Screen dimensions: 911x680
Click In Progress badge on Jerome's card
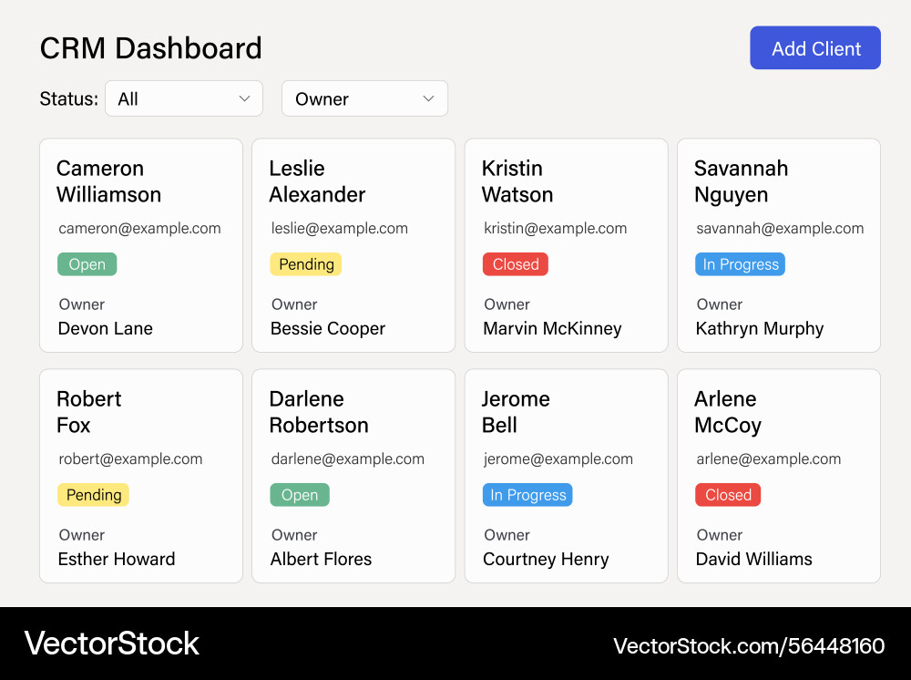(x=527, y=495)
